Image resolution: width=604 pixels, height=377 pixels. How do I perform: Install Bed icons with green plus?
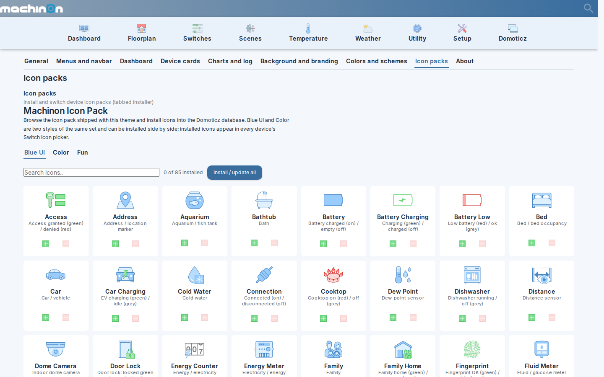coord(532,243)
